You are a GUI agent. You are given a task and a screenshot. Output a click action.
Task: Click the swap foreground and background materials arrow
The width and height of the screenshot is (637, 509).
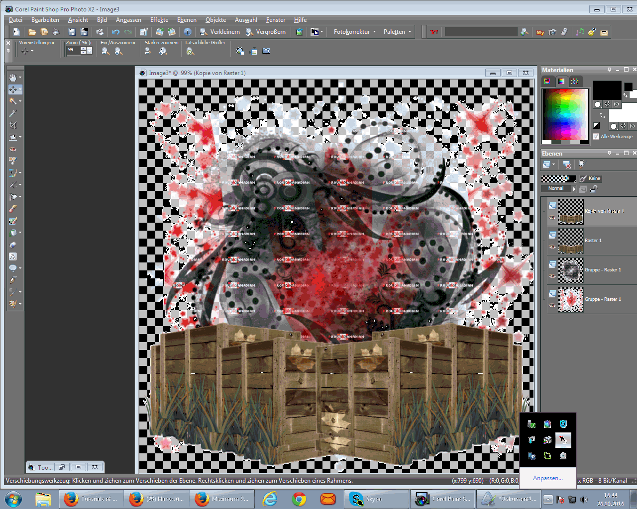coord(602,115)
